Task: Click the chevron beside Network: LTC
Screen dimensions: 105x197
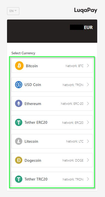Action: [88, 141]
